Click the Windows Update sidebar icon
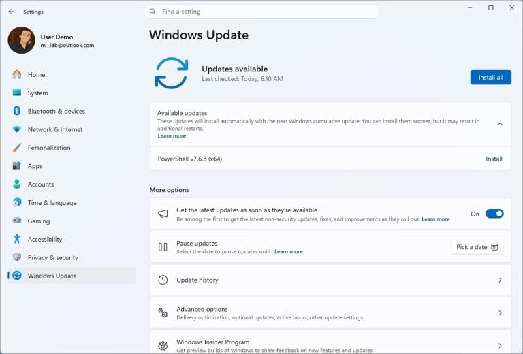 [x=16, y=276]
